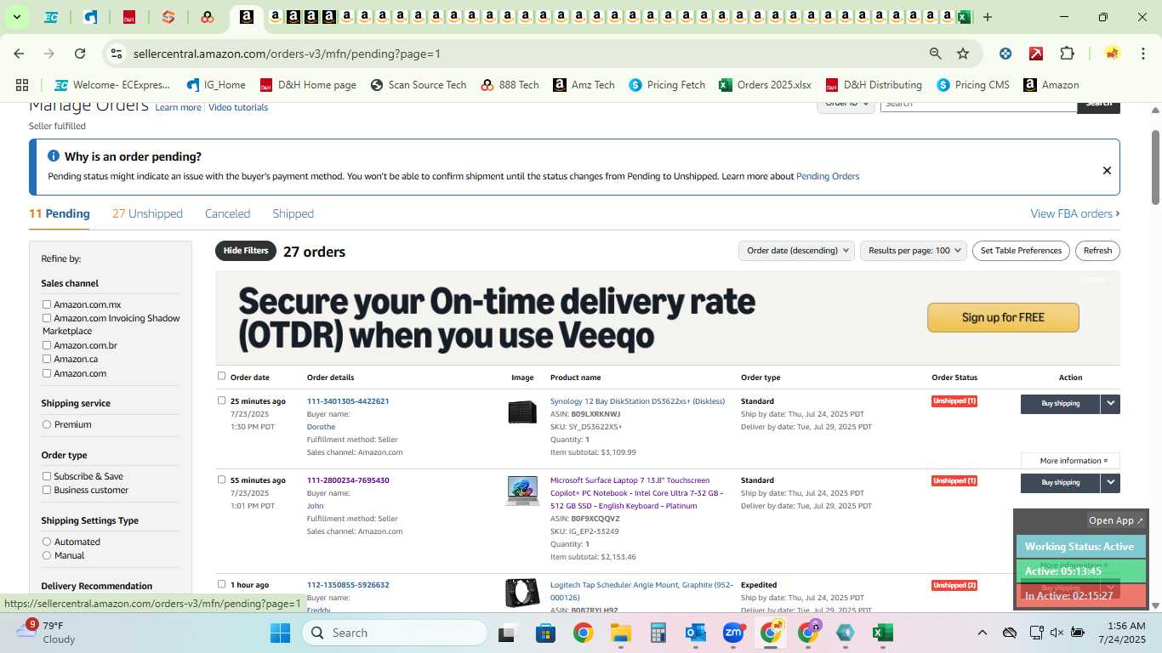The image size is (1162, 653).
Task: Open Orders 2025.xlsx bookmark
Action: coord(766,85)
